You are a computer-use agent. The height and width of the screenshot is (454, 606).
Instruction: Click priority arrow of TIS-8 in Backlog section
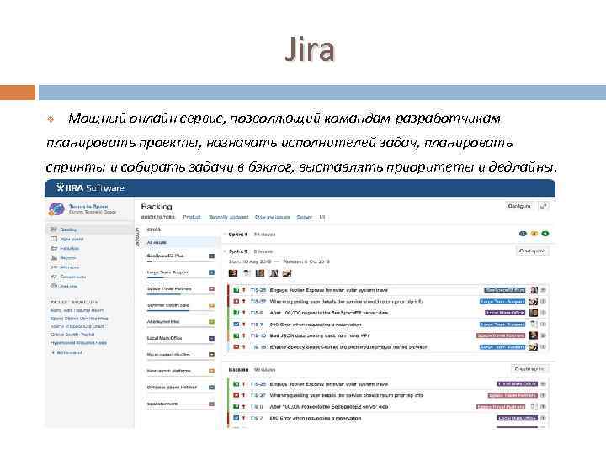point(244,407)
